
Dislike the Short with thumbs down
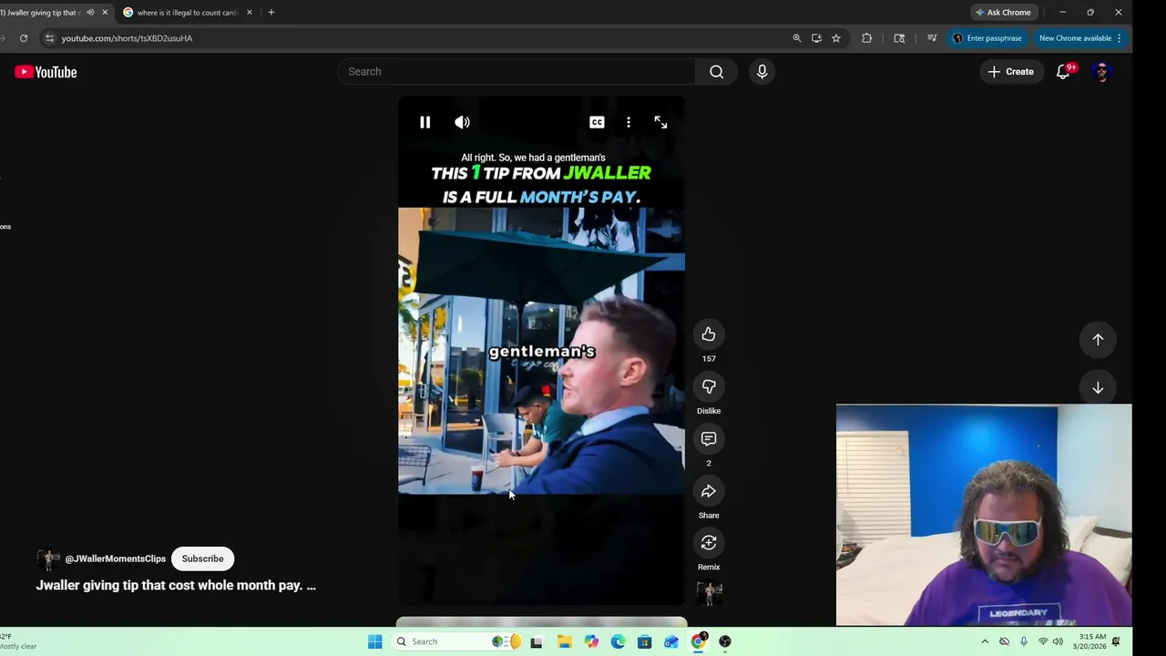tap(709, 386)
